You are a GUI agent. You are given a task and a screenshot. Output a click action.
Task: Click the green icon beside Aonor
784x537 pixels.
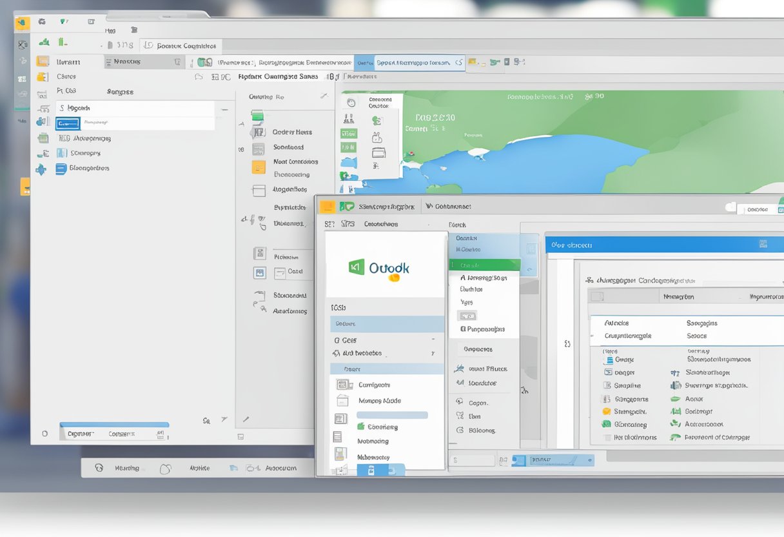click(676, 399)
